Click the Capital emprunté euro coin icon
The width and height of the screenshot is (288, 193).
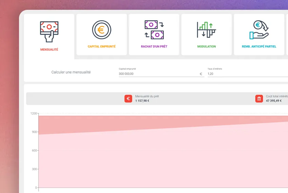tap(101, 30)
